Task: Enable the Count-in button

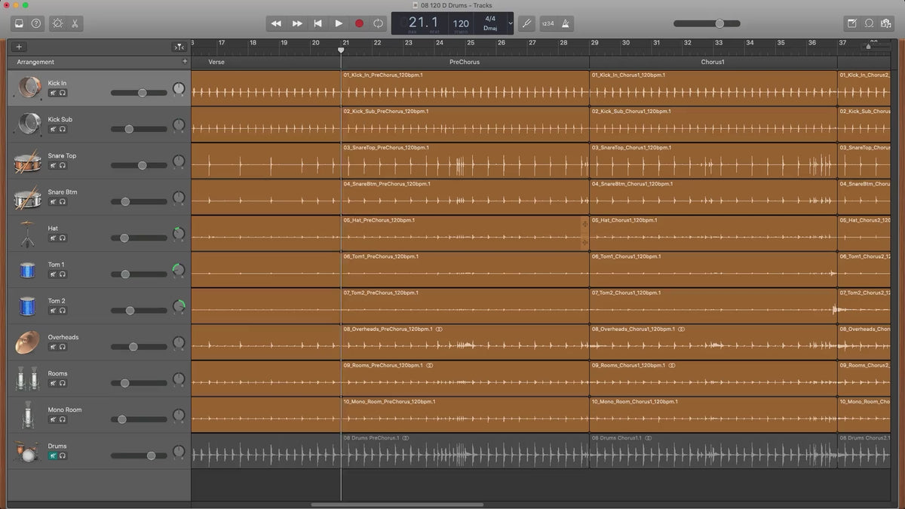Action: click(x=548, y=23)
